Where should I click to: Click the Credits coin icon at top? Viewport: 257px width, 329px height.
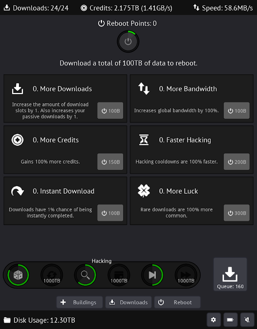pyautogui.click(x=84, y=8)
